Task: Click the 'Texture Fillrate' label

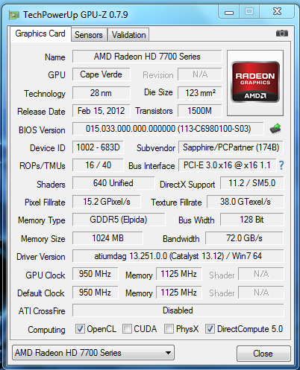Action: (x=176, y=202)
